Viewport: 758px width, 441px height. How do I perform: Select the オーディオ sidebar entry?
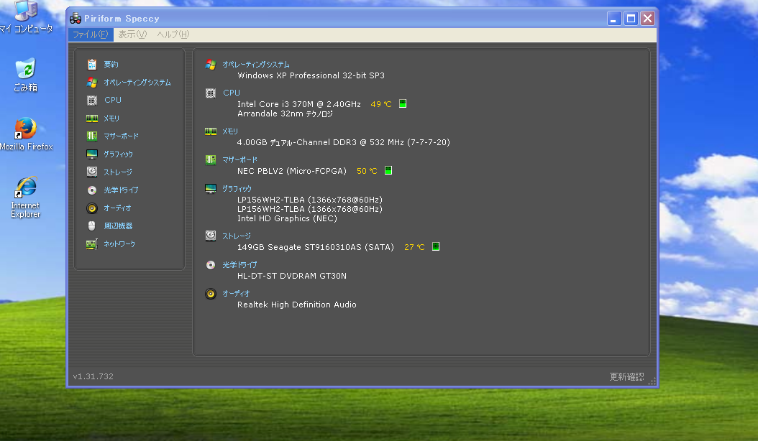click(x=117, y=208)
